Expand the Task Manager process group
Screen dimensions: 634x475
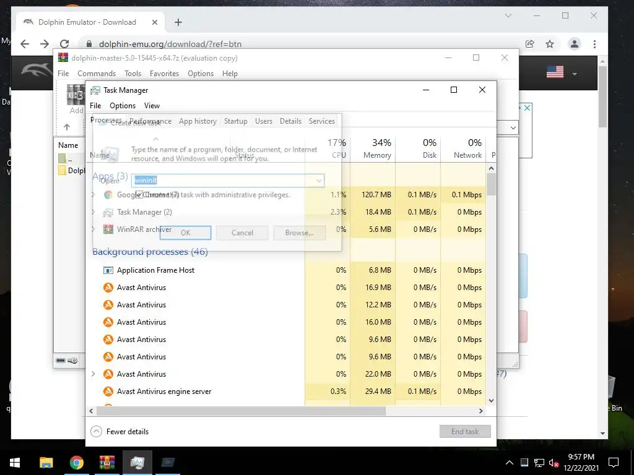coord(93,212)
